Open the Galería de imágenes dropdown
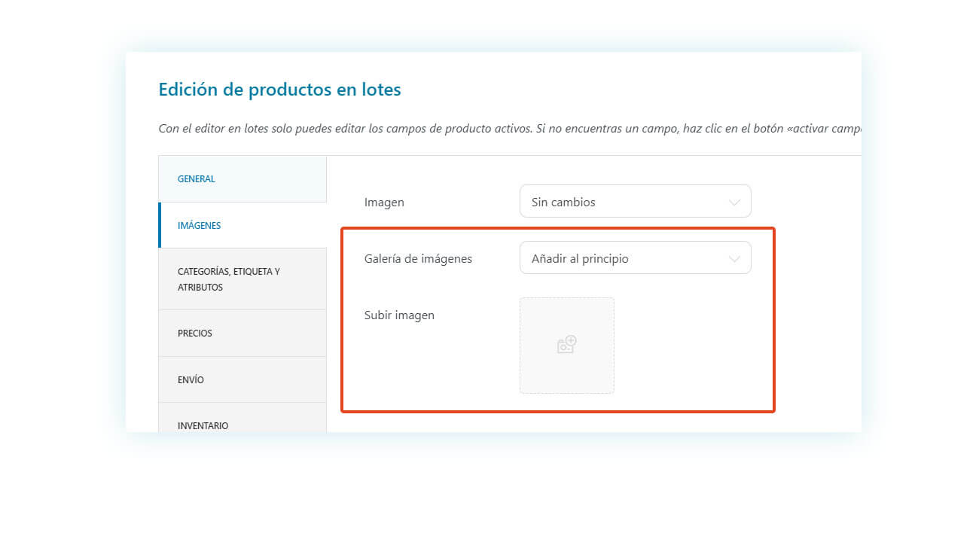979x533 pixels. click(x=635, y=257)
